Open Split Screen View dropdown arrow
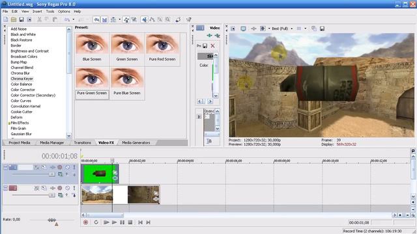This screenshot has width=417, height=234. [269, 29]
